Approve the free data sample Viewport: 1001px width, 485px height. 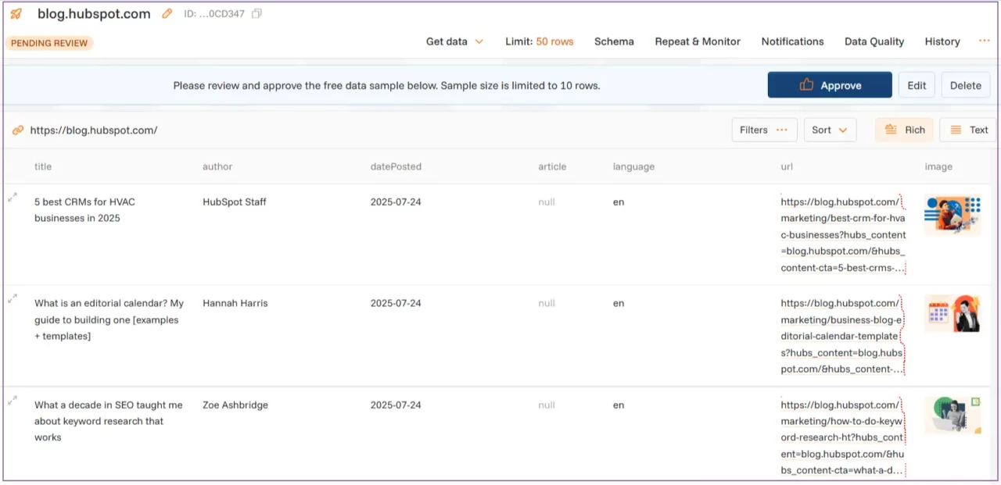pos(829,85)
